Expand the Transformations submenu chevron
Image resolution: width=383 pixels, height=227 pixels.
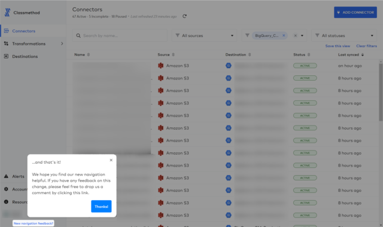(x=62, y=44)
